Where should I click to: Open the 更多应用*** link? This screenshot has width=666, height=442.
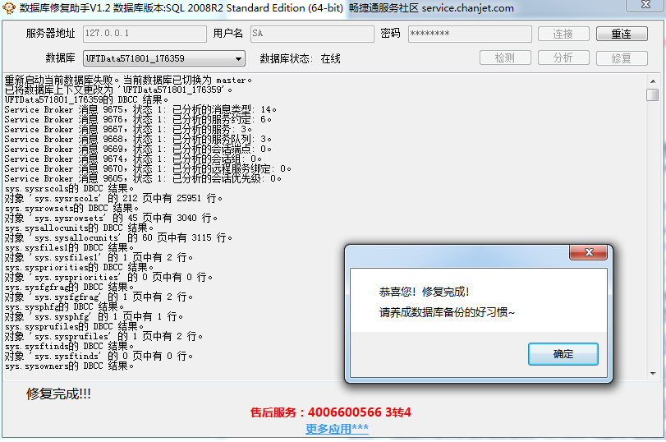(x=338, y=428)
